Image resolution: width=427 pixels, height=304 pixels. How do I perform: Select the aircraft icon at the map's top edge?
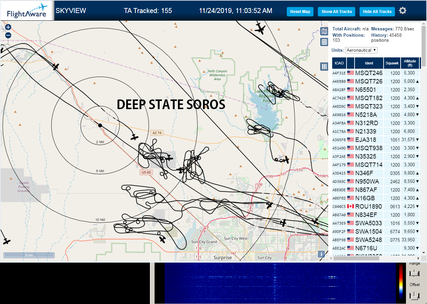(260, 28)
